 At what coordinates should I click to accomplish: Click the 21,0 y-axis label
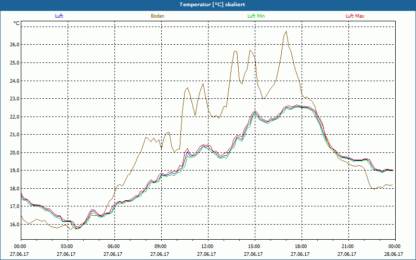coord(15,135)
